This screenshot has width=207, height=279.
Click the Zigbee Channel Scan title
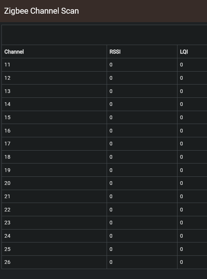tap(41, 11)
